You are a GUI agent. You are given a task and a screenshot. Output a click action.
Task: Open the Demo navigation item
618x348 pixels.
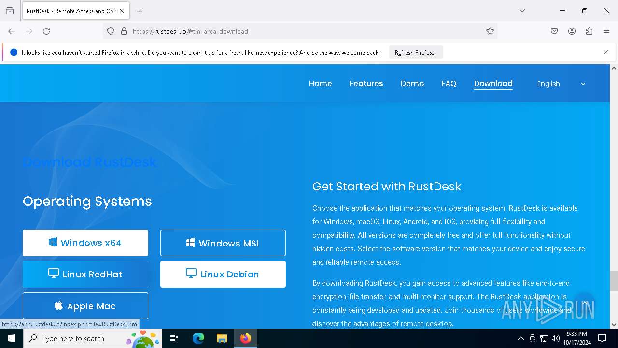[412, 84]
